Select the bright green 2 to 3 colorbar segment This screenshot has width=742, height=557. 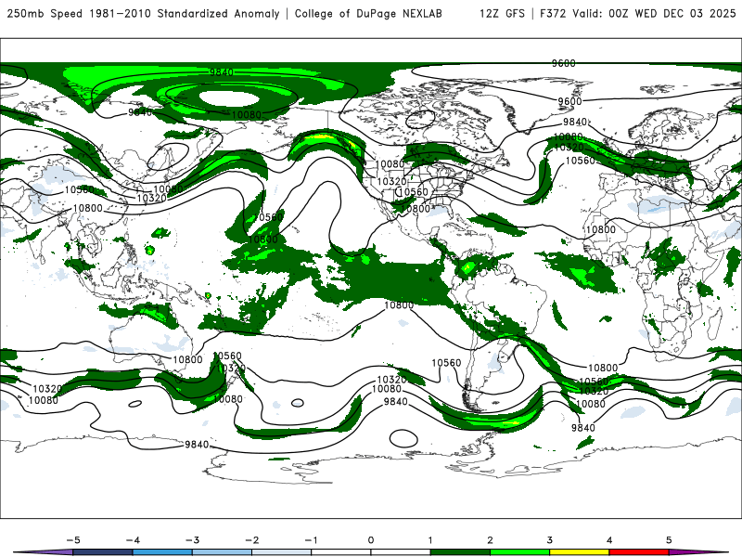point(519,552)
